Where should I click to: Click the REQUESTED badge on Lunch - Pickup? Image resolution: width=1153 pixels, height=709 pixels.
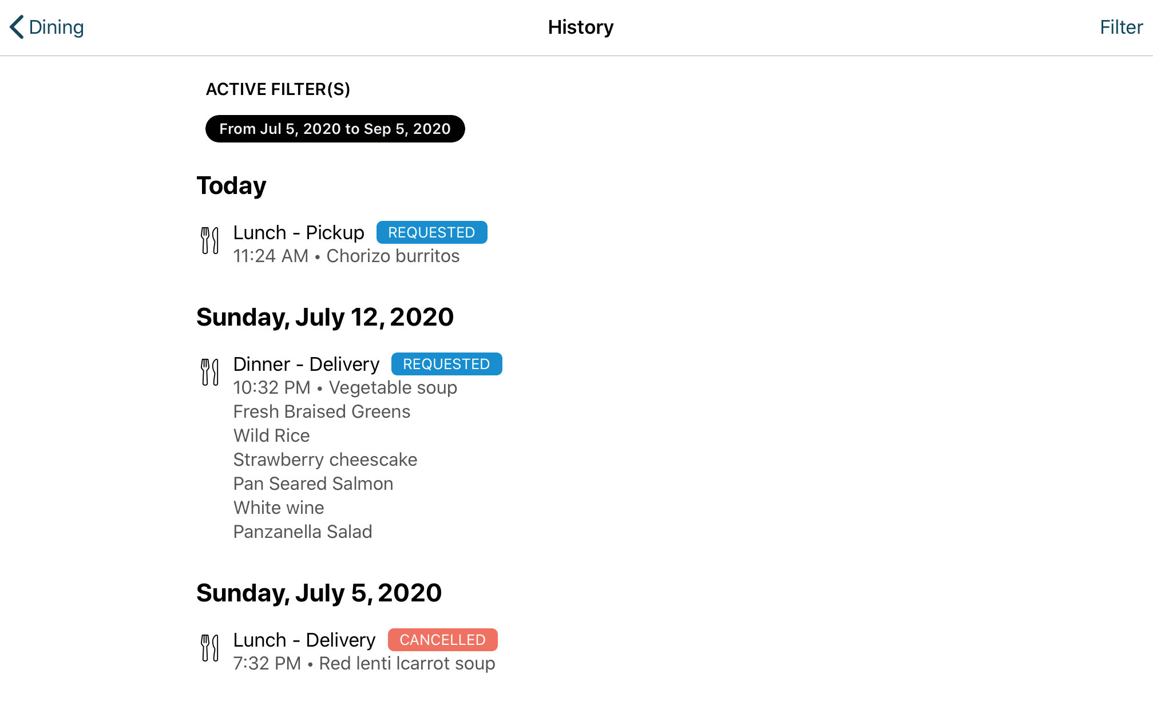(431, 232)
